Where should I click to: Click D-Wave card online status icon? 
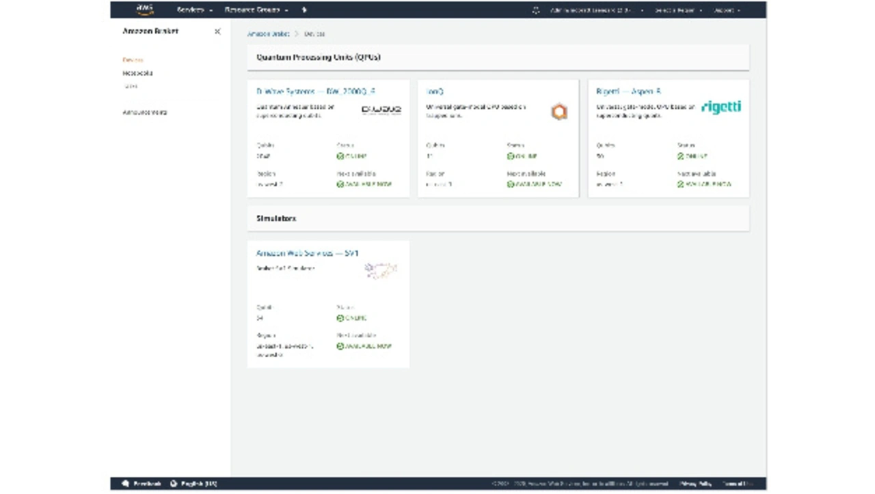[340, 156]
